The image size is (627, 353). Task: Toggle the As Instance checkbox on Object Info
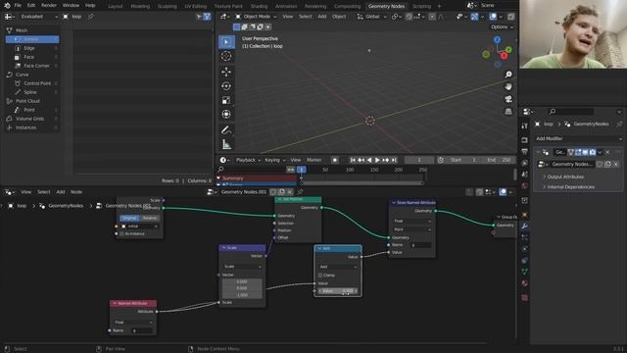coord(122,233)
